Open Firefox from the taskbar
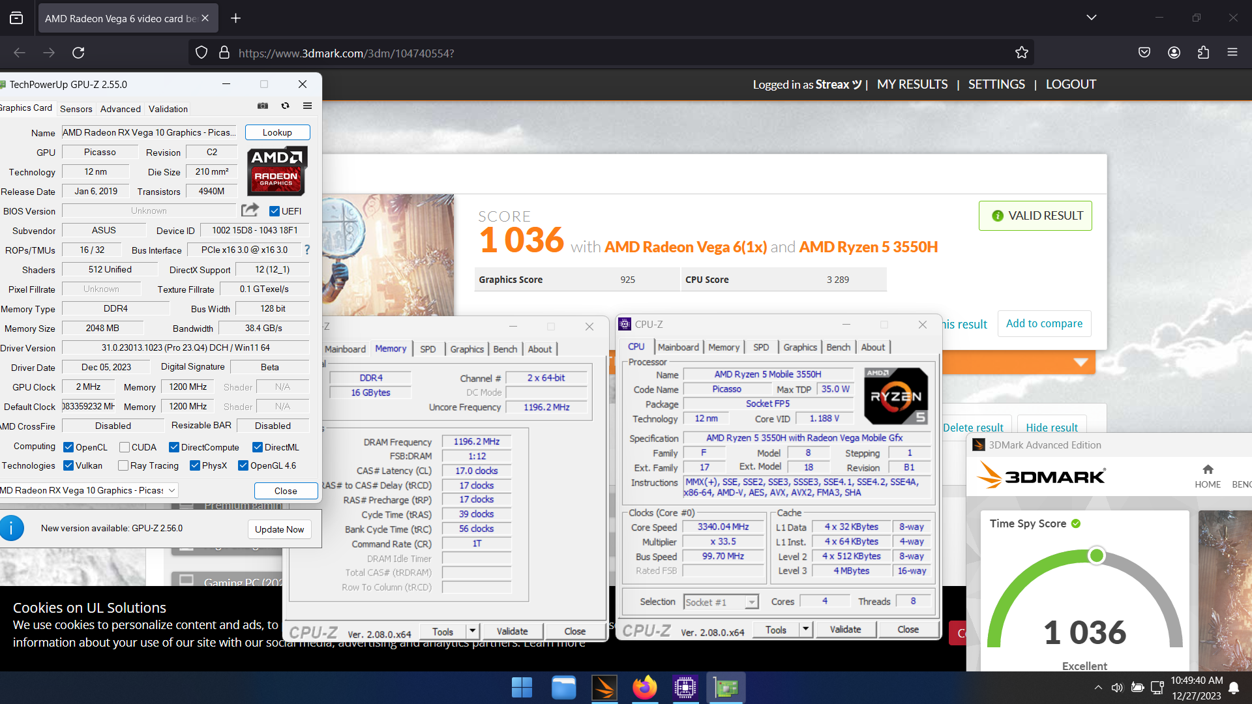This screenshot has height=704, width=1252. click(645, 688)
